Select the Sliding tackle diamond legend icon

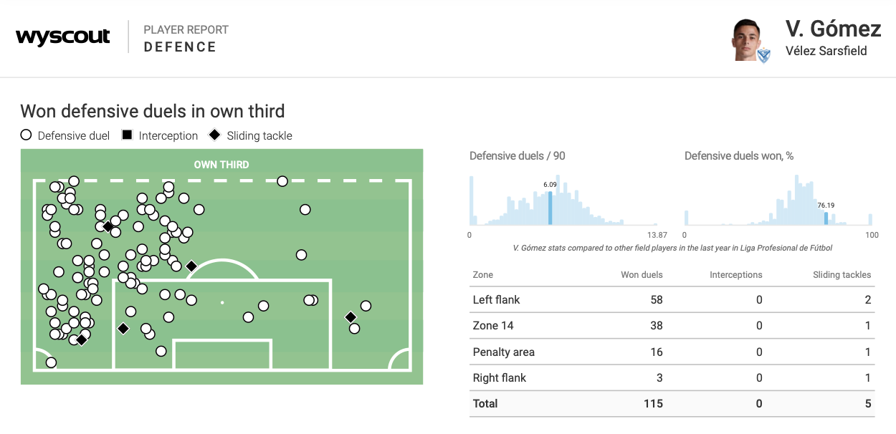214,135
